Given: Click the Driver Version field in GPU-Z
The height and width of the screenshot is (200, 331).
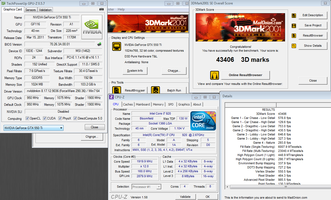Looking at the screenshot, I should [63, 91].
